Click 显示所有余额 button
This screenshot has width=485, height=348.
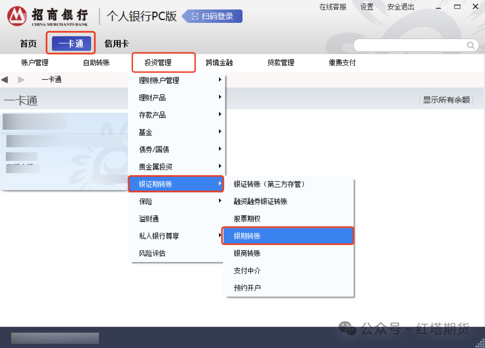tap(446, 100)
